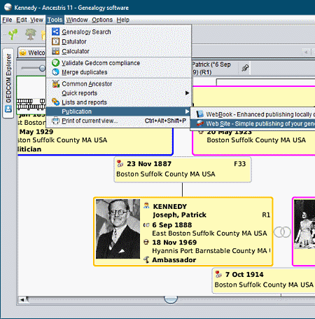
Task: Expand the Quick reports submenu
Action: 119,93
